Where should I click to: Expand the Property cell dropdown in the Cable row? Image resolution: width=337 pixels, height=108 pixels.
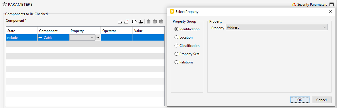(x=92, y=37)
